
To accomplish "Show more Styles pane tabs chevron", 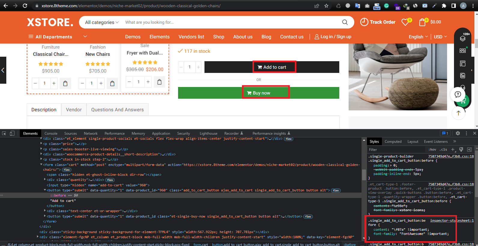I will 455,141.
